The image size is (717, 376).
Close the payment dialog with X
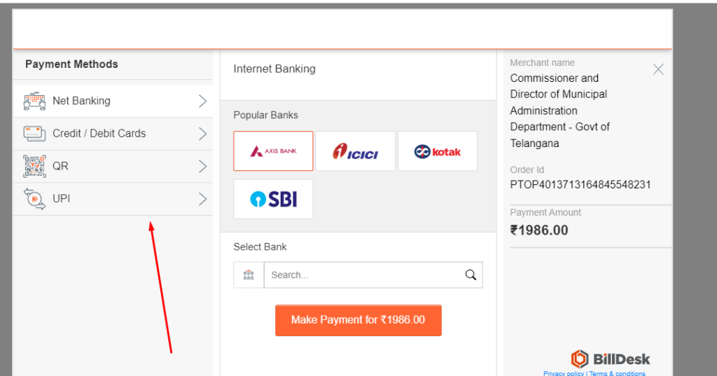pos(658,69)
